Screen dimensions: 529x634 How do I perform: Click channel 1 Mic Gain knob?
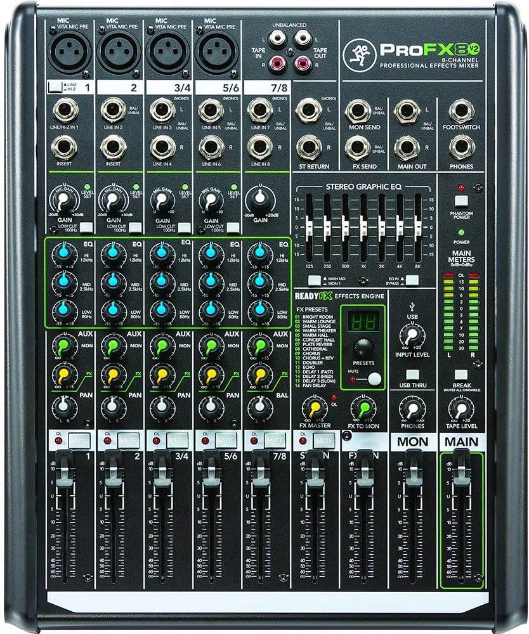pos(63,200)
